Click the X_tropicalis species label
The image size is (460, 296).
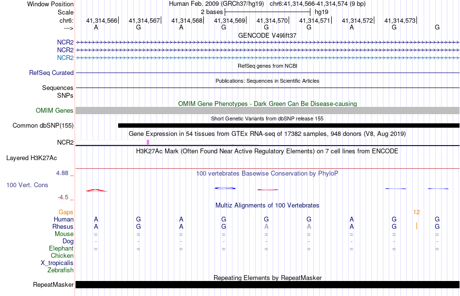coord(57,263)
